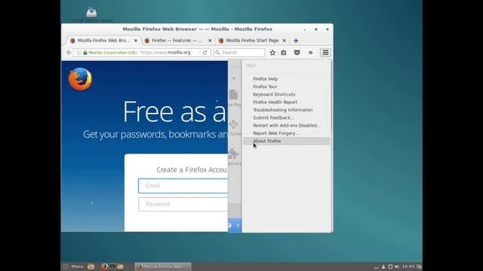Open the bookmarks library clipboard icon
The height and width of the screenshot is (271, 483).
coord(284,53)
